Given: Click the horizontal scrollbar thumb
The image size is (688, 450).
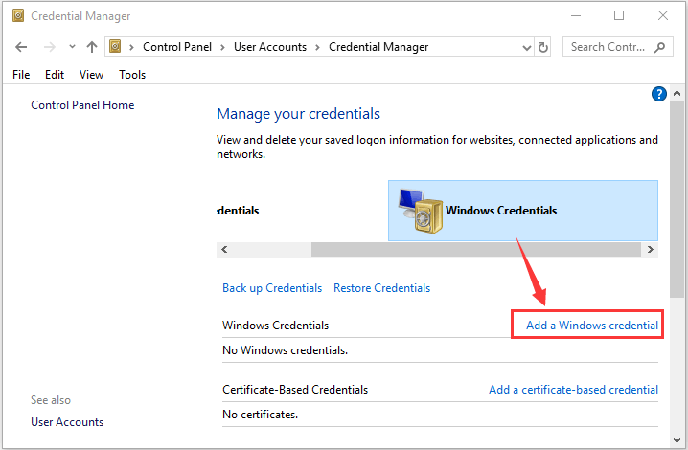Looking at the screenshot, I should pos(476,249).
